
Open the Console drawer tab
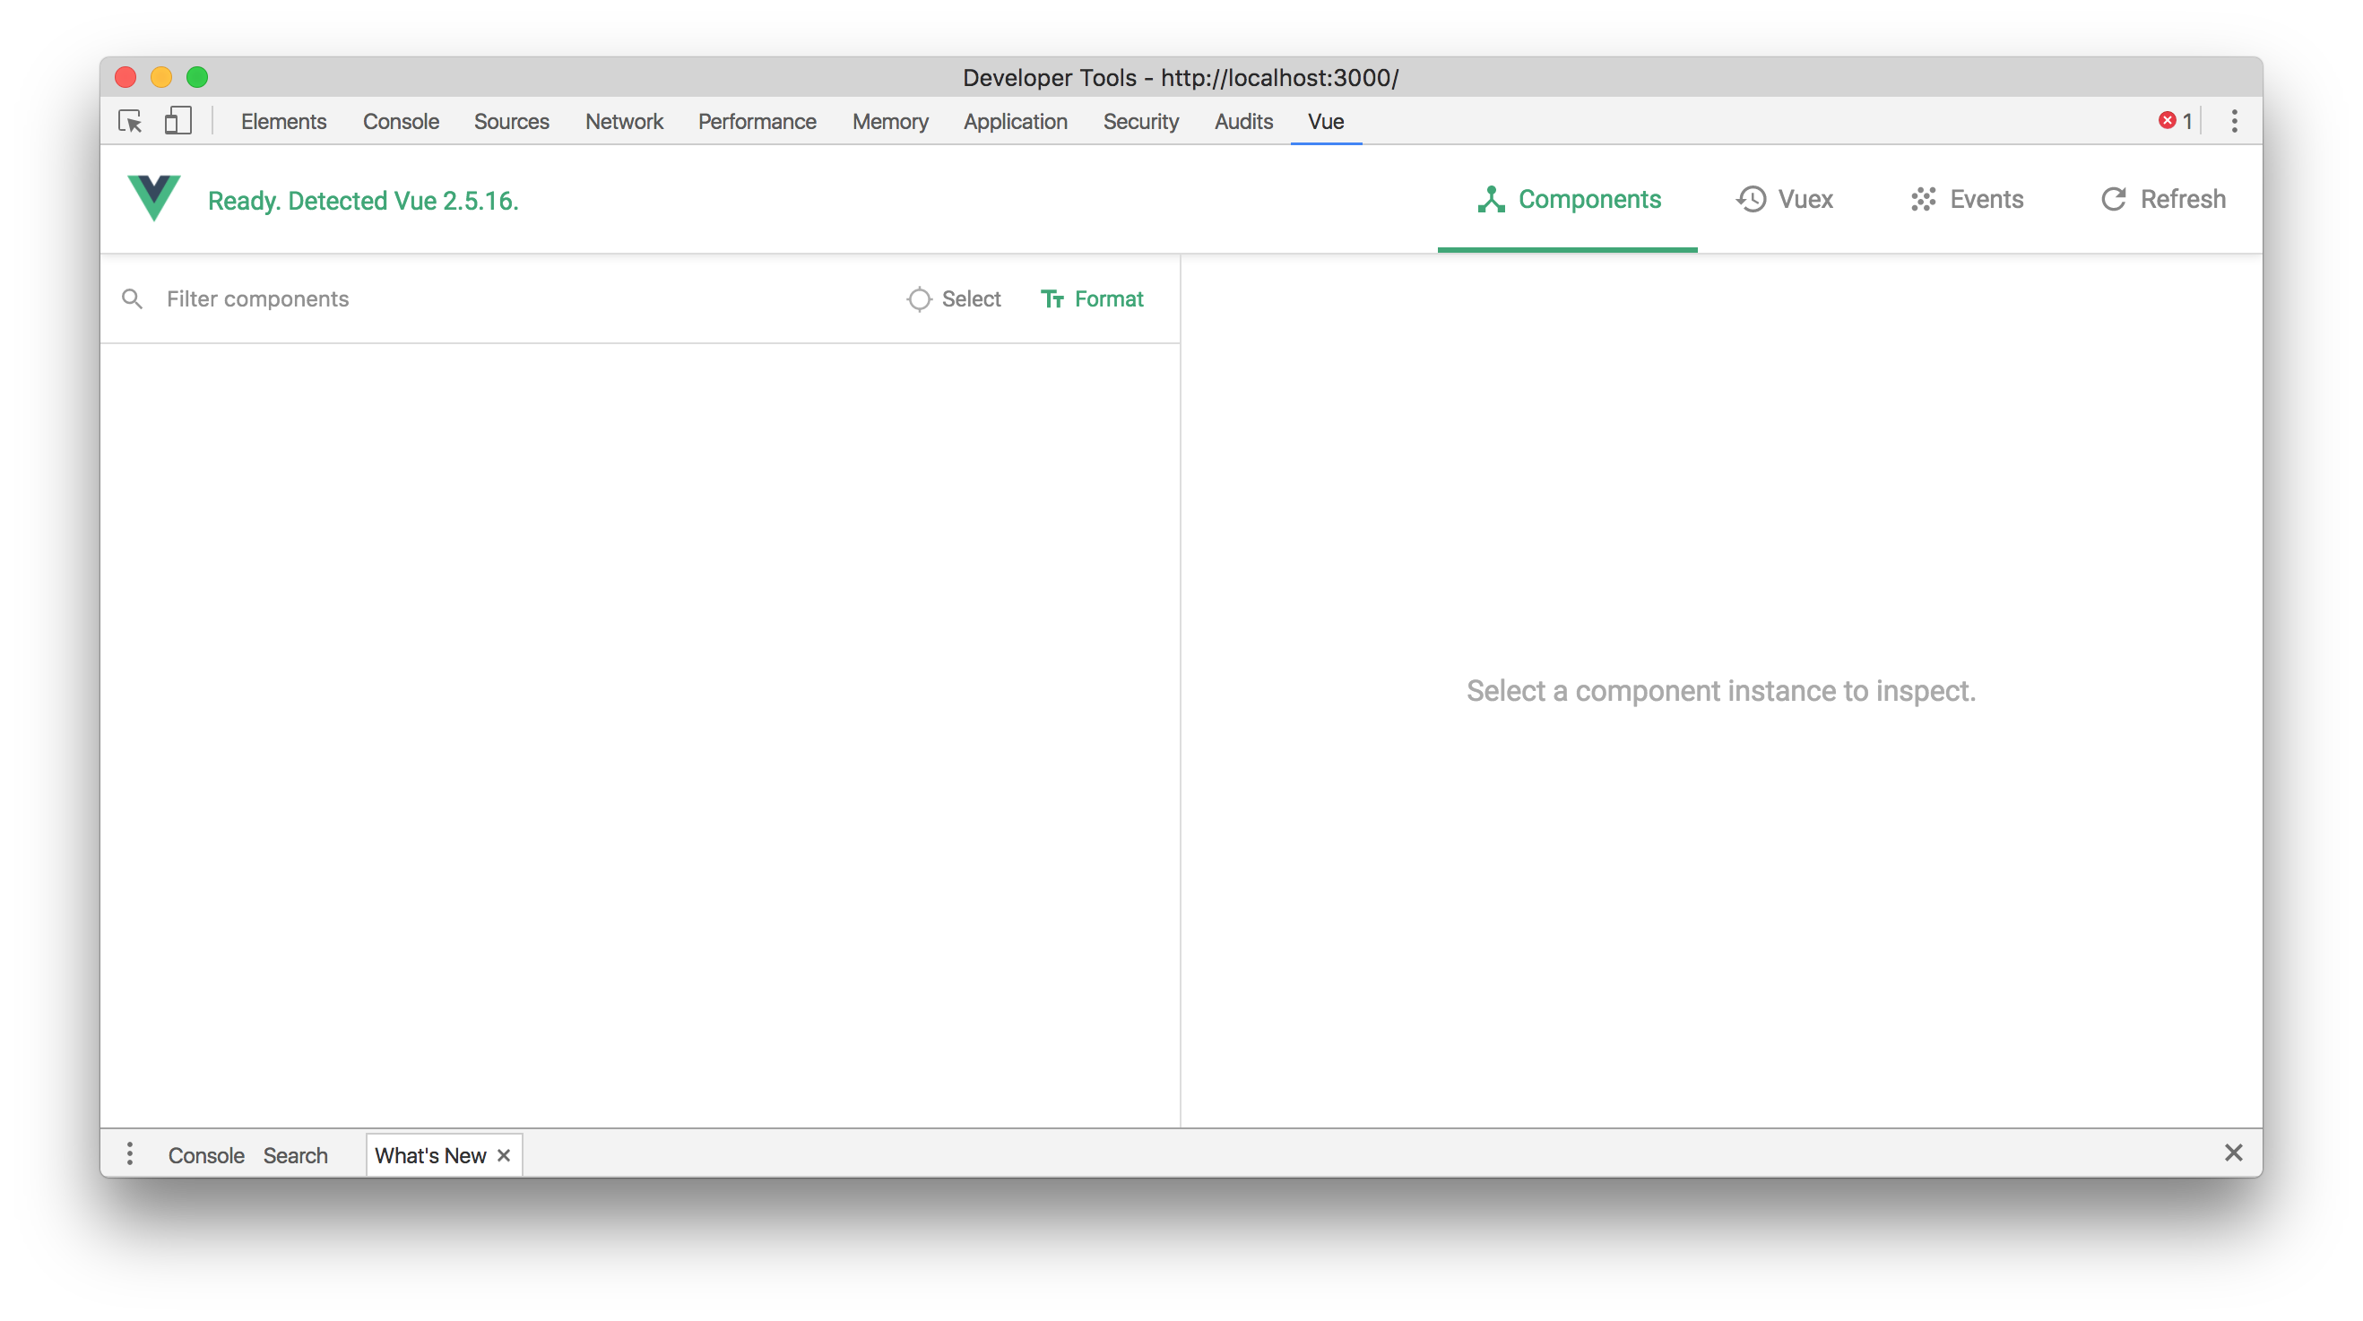205,1155
